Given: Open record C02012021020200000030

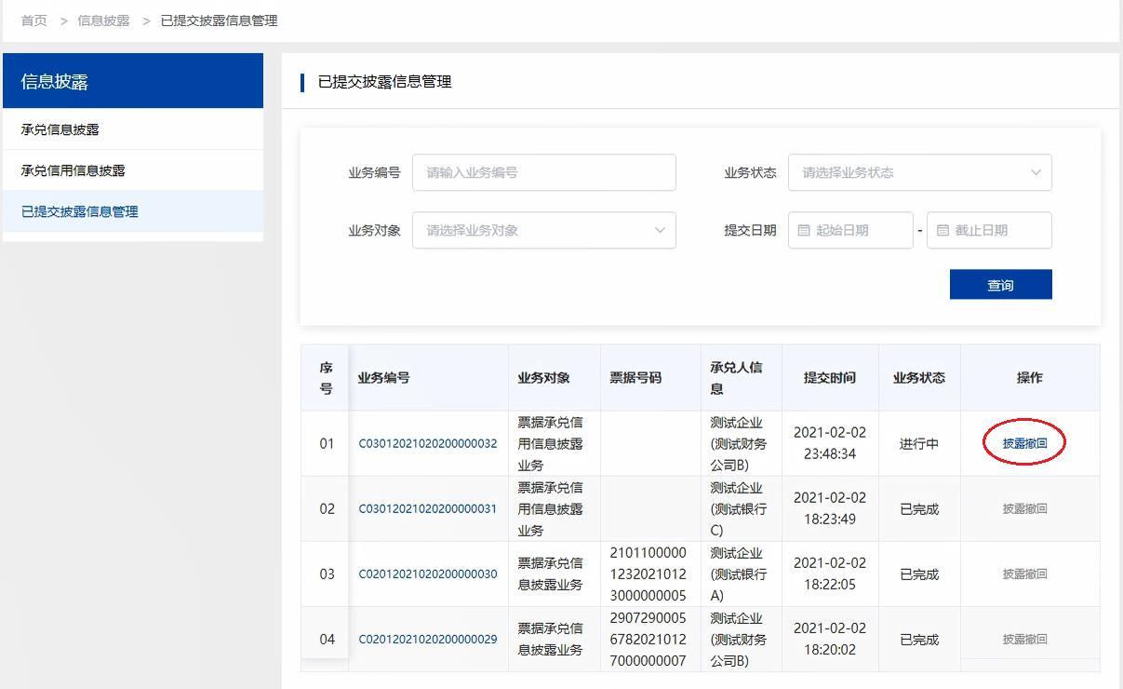Looking at the screenshot, I should 427,574.
